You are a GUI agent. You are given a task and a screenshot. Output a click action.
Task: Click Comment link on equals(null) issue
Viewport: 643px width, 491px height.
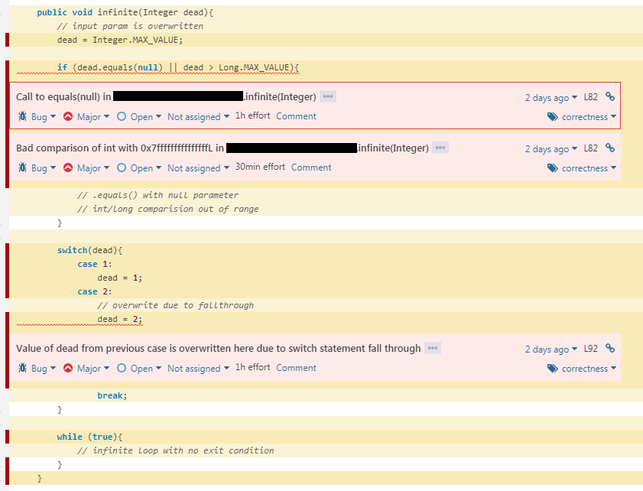[296, 116]
